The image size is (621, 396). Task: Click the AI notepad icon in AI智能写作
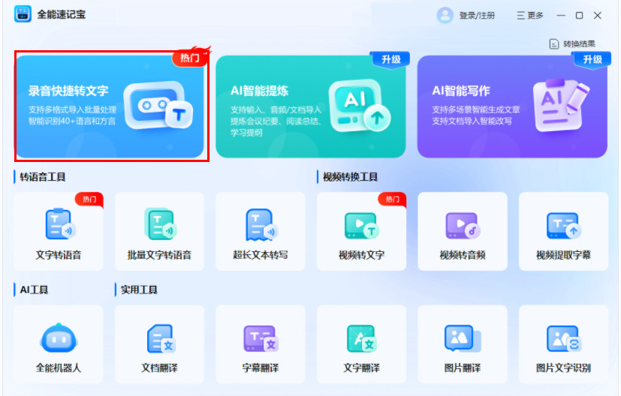point(561,105)
